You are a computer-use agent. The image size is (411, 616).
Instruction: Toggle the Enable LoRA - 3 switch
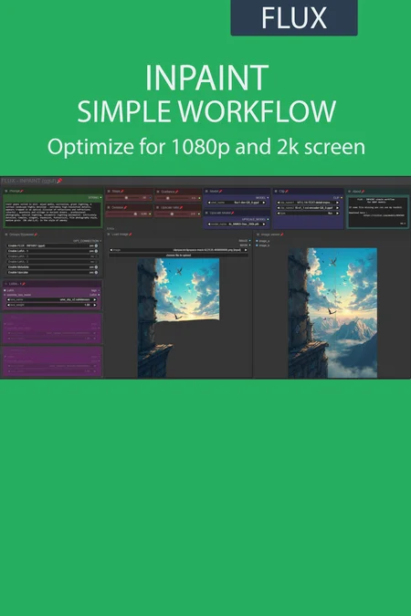(x=96, y=262)
